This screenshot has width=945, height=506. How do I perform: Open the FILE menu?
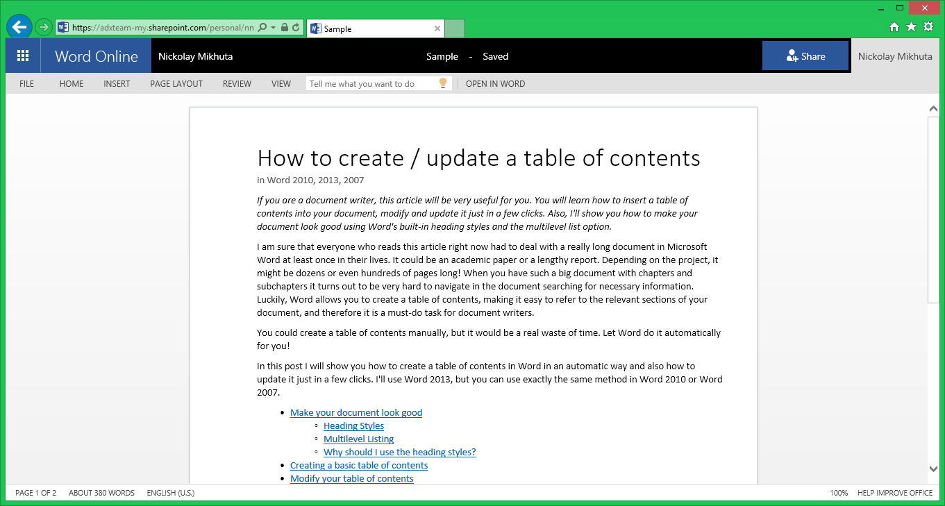26,83
